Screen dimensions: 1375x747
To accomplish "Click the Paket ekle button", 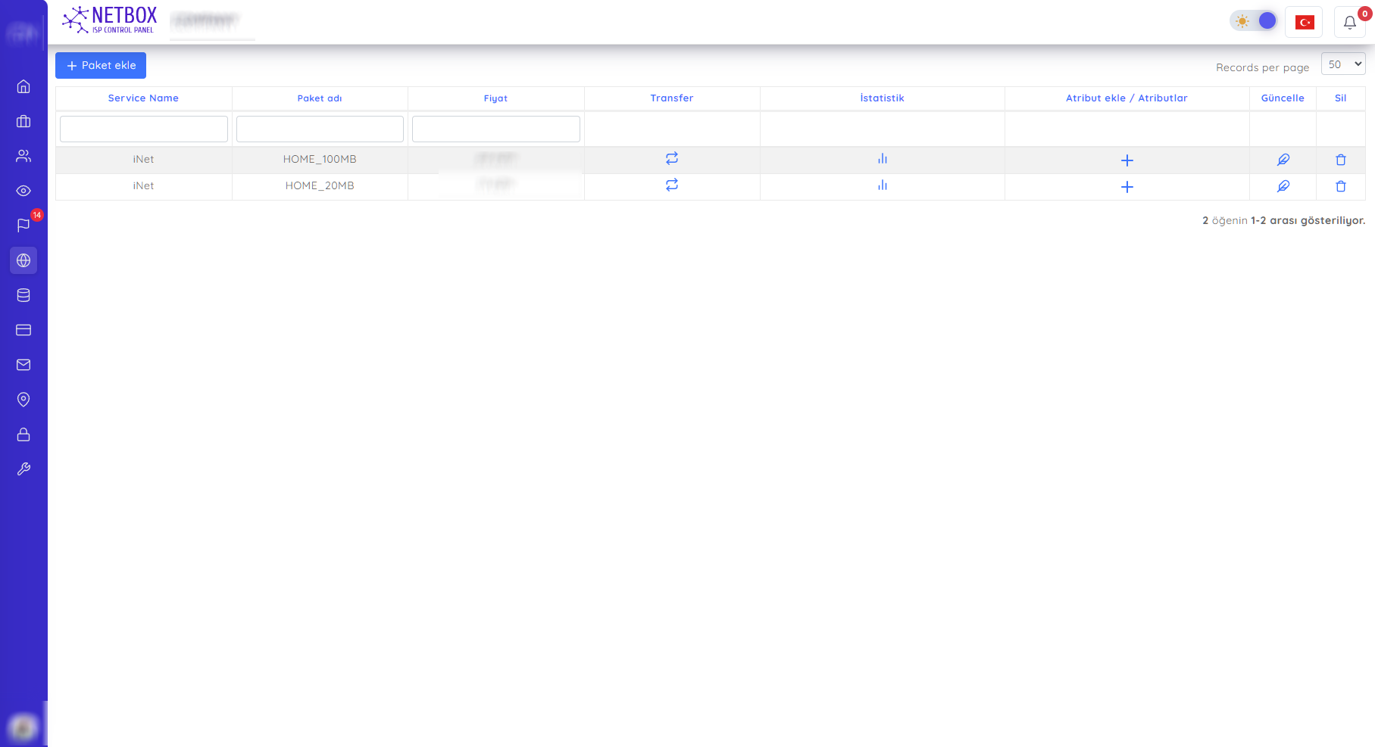I will (101, 66).
